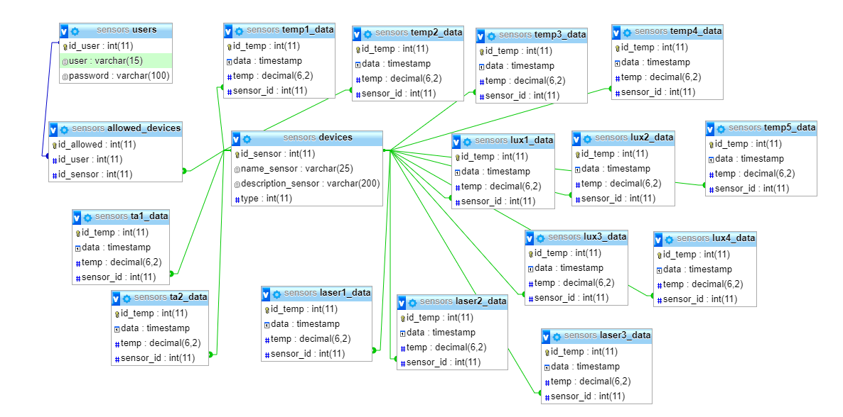
Task: Click the gear icon on lux3_data table
Action: (x=540, y=238)
